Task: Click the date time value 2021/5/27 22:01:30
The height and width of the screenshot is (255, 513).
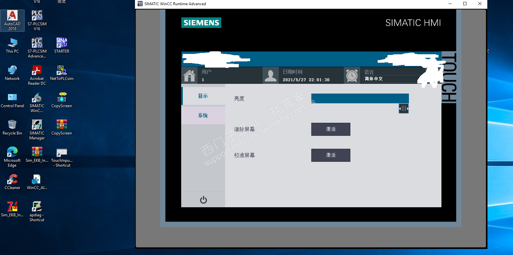Action: coord(306,80)
